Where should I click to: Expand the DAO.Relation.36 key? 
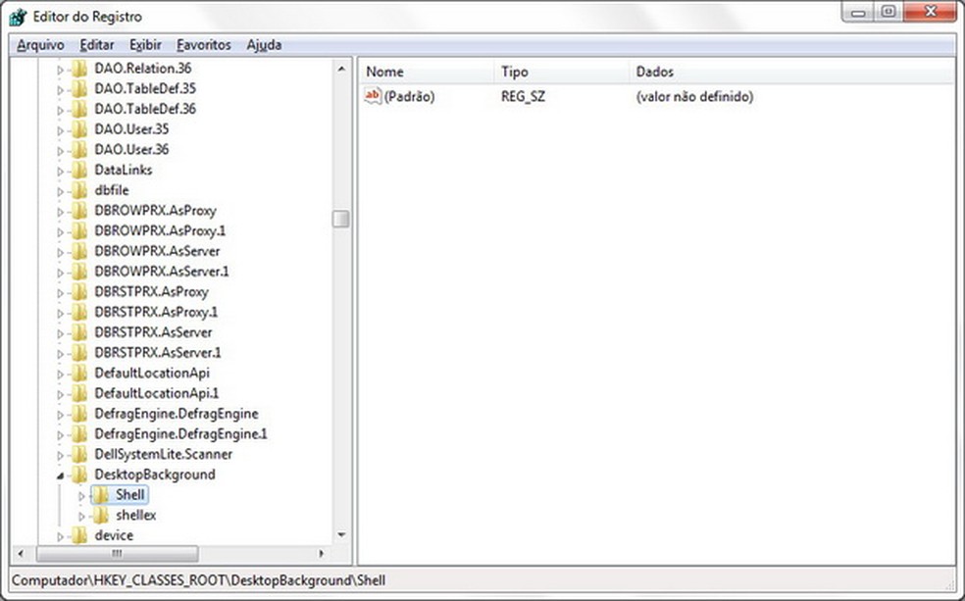(61, 70)
